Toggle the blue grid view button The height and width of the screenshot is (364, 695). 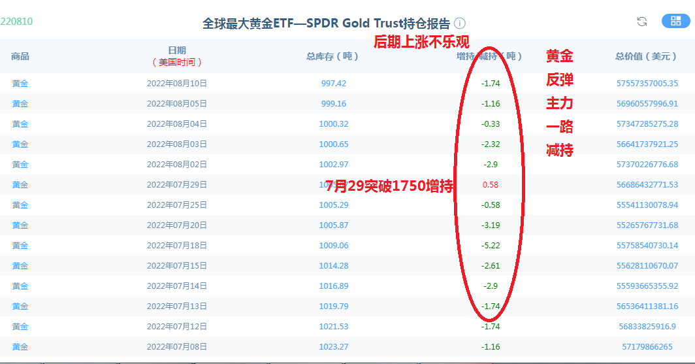(x=675, y=21)
